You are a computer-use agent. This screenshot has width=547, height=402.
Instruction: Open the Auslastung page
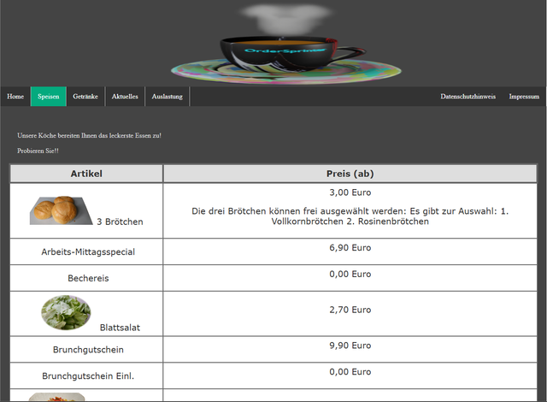tap(168, 97)
